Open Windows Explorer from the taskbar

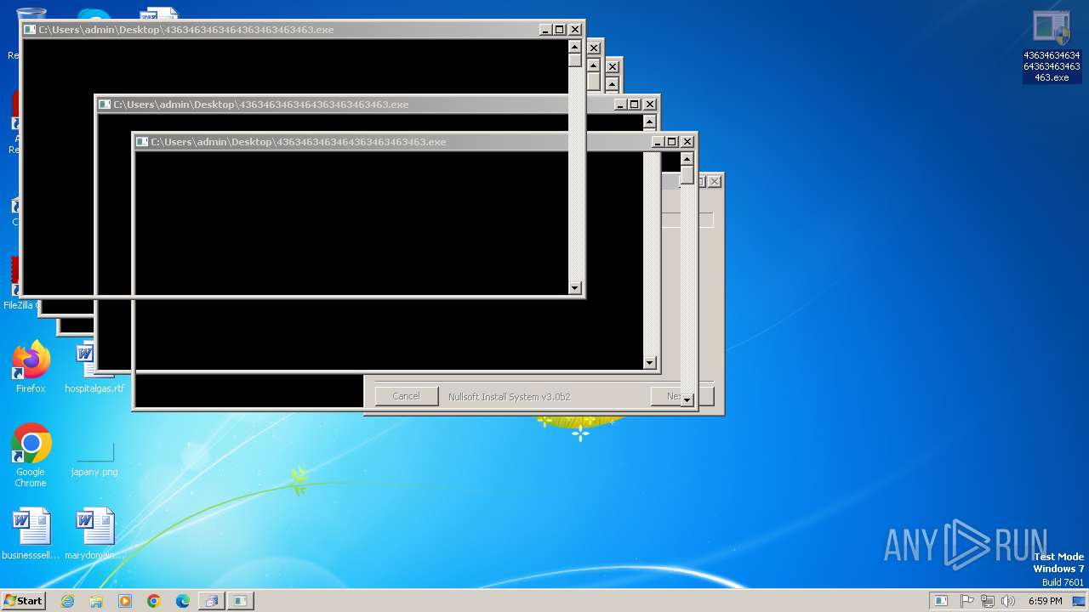96,601
